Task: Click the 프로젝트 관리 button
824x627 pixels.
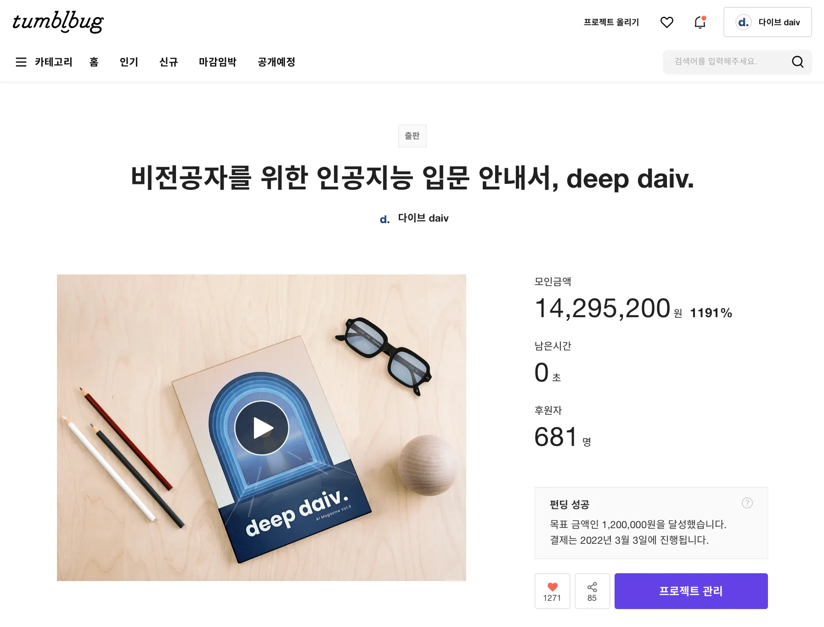Action: [x=691, y=591]
